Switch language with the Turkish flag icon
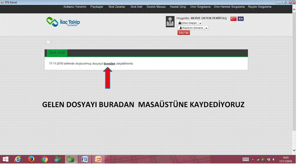 pyautogui.click(x=233, y=19)
